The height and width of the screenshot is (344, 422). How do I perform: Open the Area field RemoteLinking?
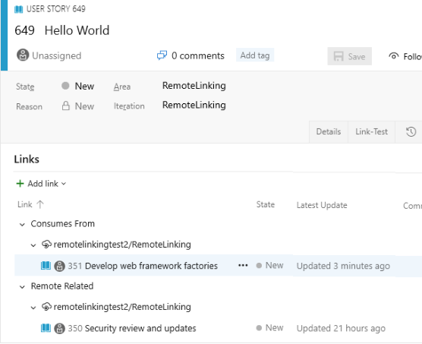(x=194, y=86)
